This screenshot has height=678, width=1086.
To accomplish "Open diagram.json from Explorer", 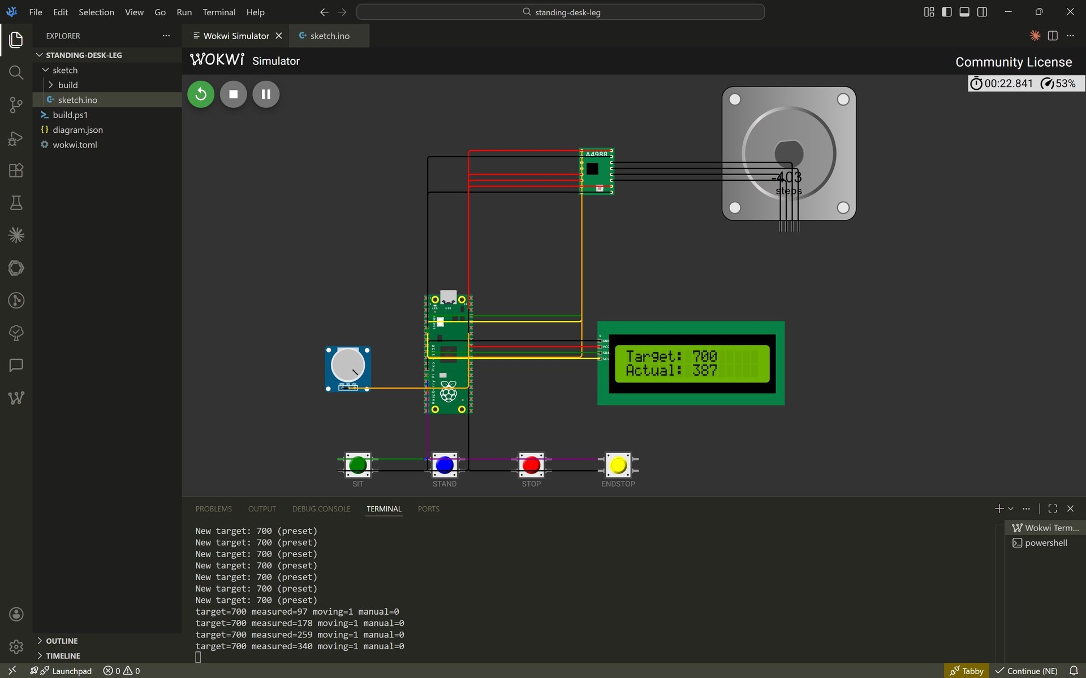I will click(x=77, y=129).
